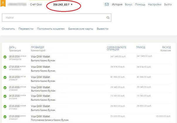
Task: Click green checkmark for 16.10.2016 transaction
Action: pos(5,77)
